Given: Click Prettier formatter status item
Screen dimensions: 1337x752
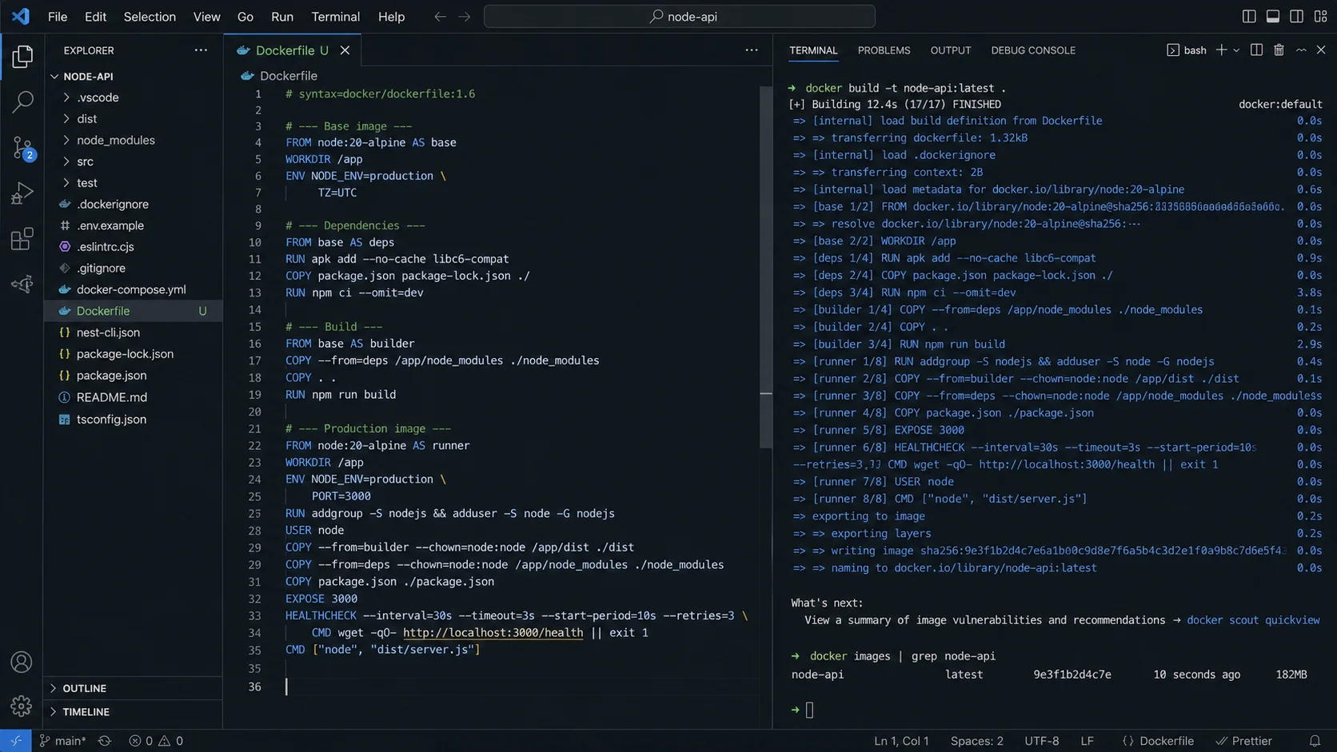Looking at the screenshot, I should click(1243, 741).
